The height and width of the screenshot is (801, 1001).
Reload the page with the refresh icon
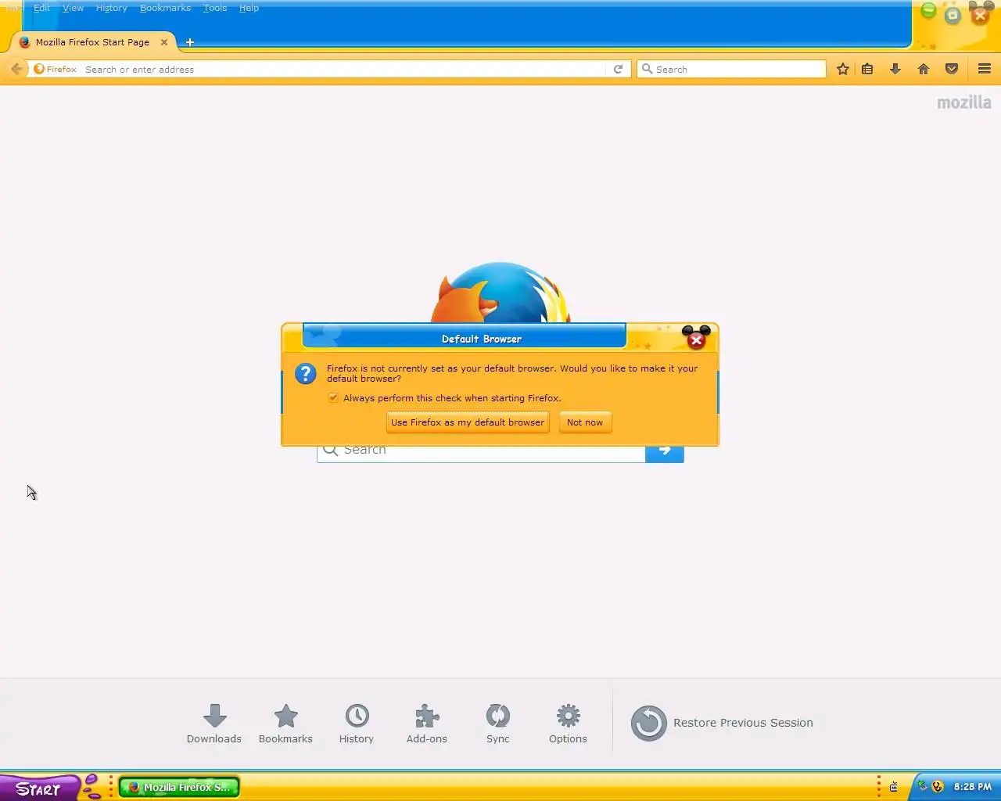[x=618, y=69]
